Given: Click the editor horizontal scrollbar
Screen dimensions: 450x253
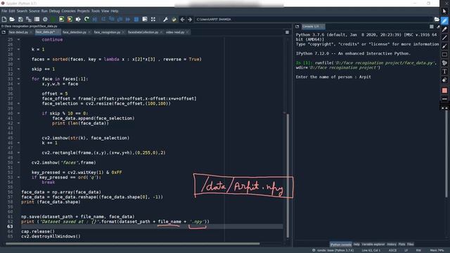Looking at the screenshot, I should pos(133,244).
